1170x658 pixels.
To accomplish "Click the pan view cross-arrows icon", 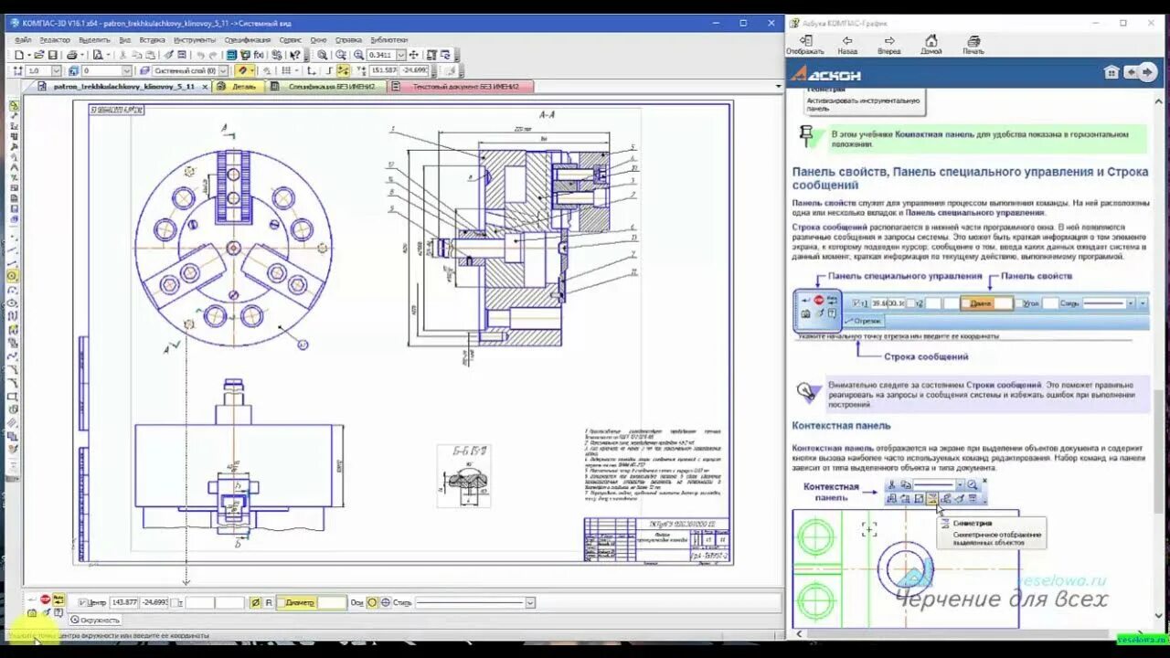I will click(414, 55).
